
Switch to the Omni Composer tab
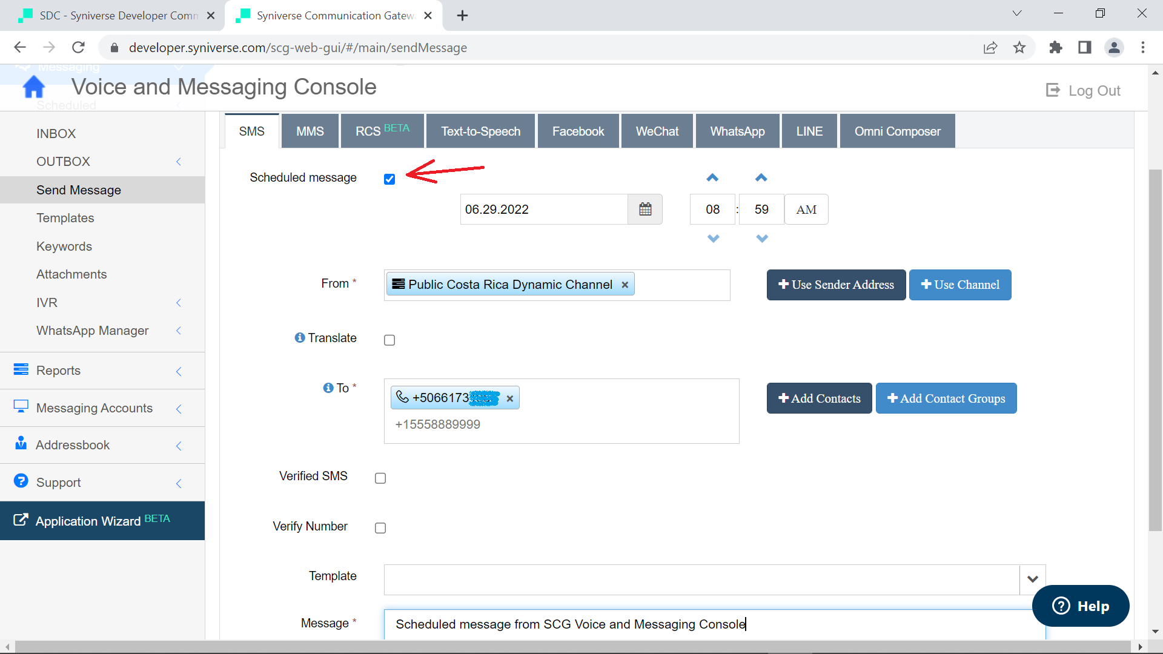(898, 131)
